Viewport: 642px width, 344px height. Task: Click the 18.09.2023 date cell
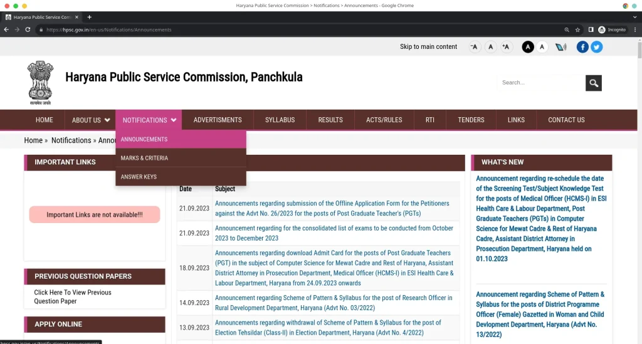[194, 268]
